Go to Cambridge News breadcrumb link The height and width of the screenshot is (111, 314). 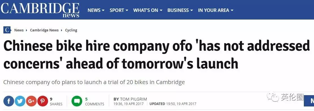pyautogui.click(x=44, y=30)
